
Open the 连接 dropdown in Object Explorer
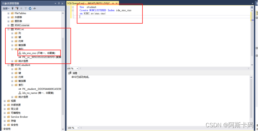[6, 8]
